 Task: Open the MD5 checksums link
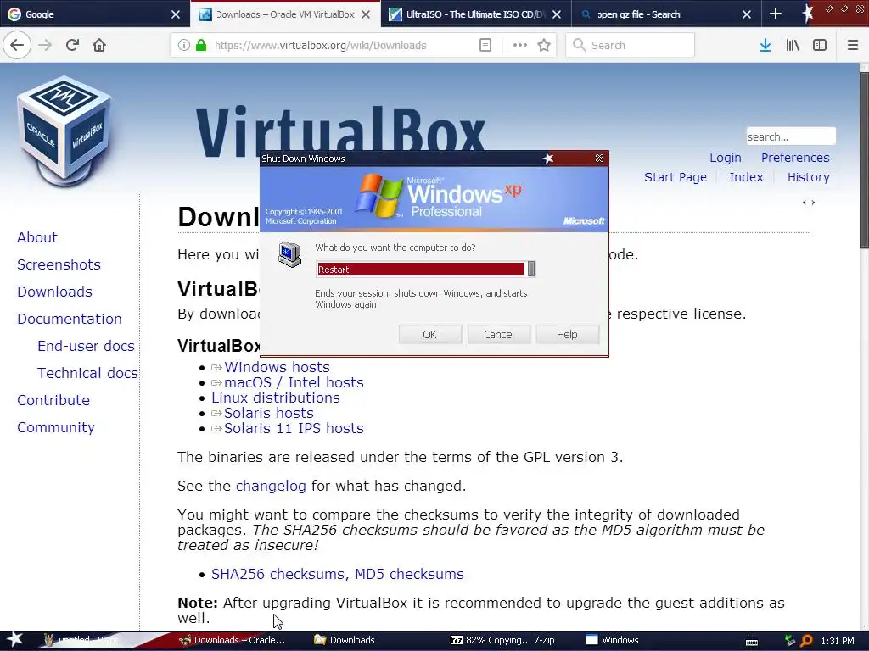[x=409, y=574]
